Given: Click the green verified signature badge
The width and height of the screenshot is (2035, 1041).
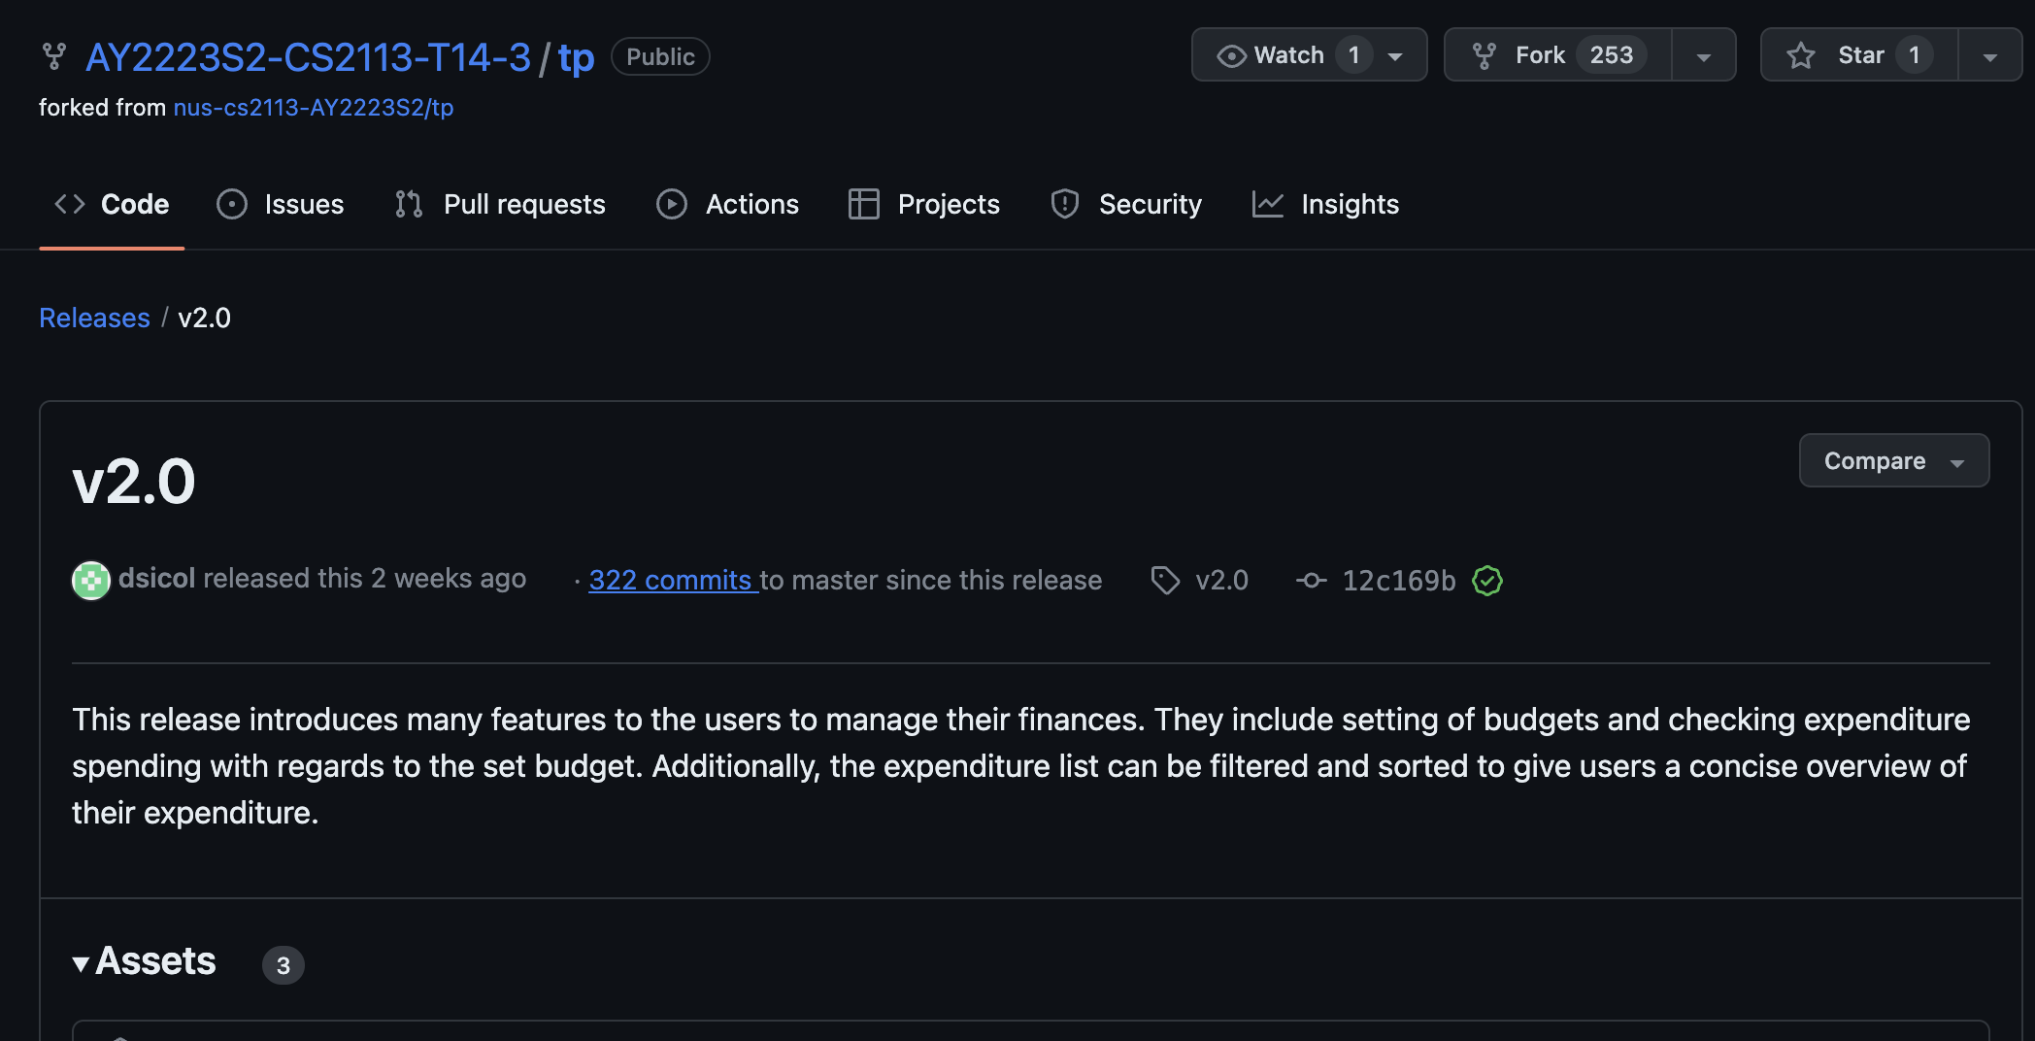Looking at the screenshot, I should [x=1487, y=581].
